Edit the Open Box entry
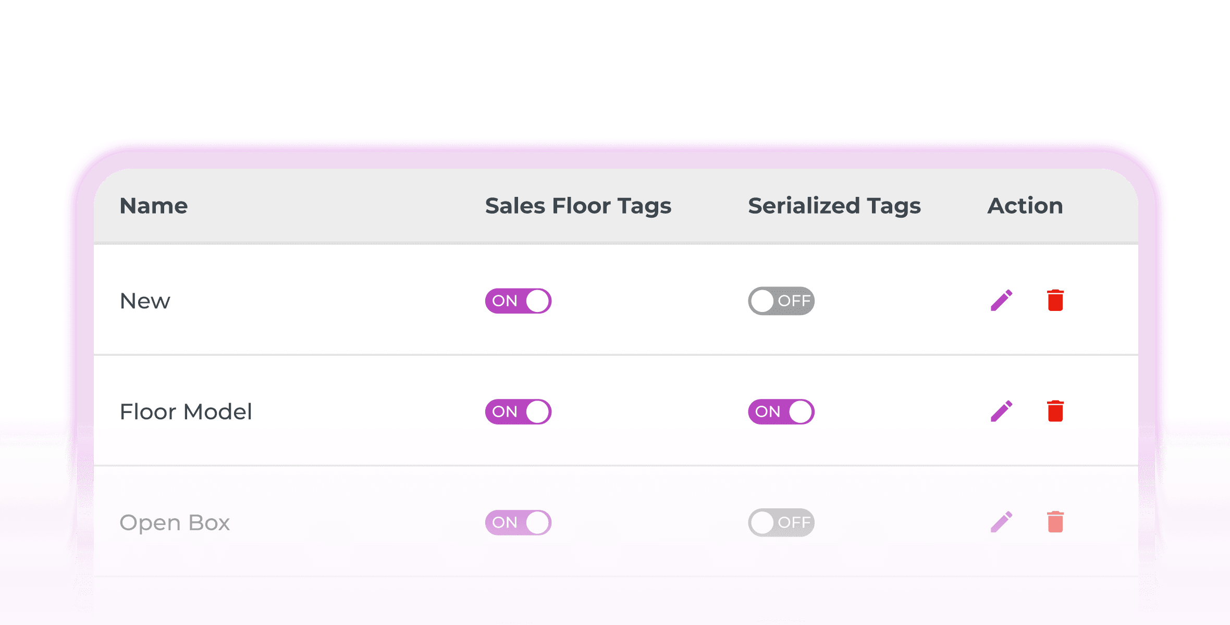 [1001, 522]
